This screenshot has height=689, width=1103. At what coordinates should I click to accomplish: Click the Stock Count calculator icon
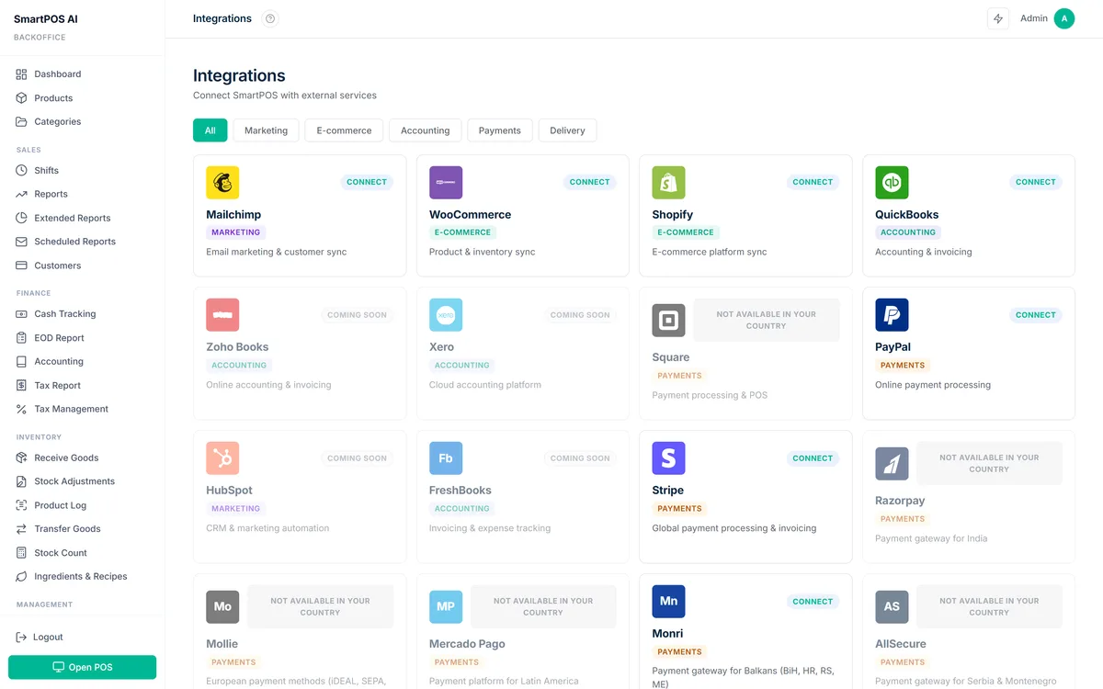point(21,554)
